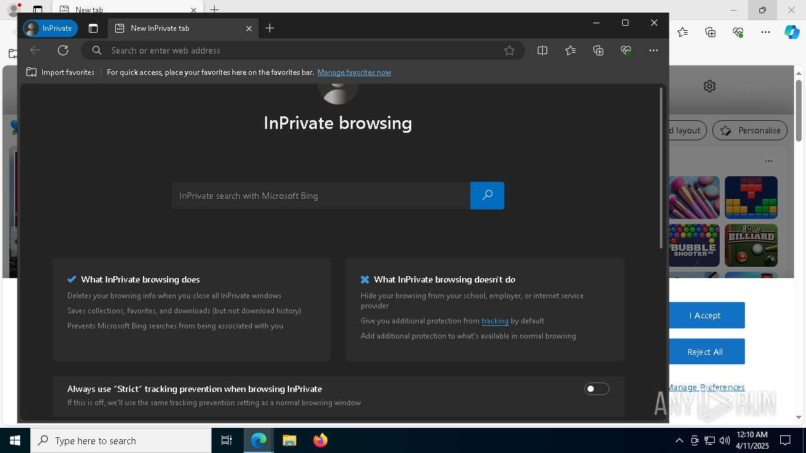Open the colored blocks puzzle game thumbnail
Screen dimensions: 806x453
tap(751, 198)
